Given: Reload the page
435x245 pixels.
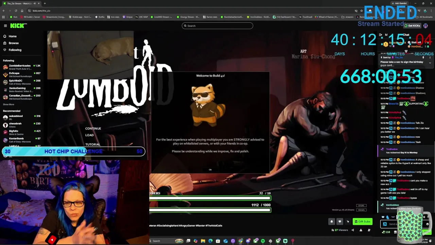Looking at the screenshot, I should pos(16,11).
